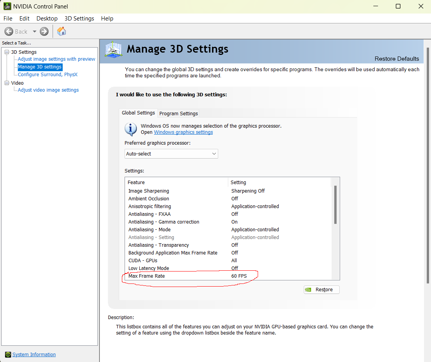431x362 pixels.
Task: Click the Back arrow icon
Action: pyautogui.click(x=9, y=31)
